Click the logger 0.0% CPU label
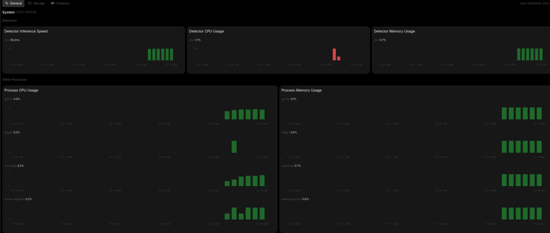This screenshot has height=233, width=550. coord(12,132)
